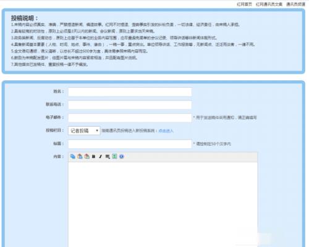The width and height of the screenshot is (309, 247).
Task: Click the 投稿说明 heading text
Action: tap(25, 18)
